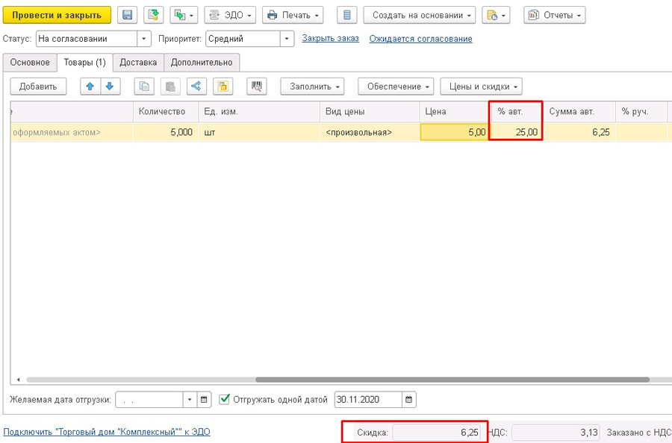Click the horizontal scrollbar of the table
Viewport: 672px width, 443px height.
click(448, 380)
